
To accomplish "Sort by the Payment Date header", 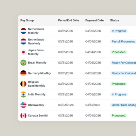I will (95, 20).
